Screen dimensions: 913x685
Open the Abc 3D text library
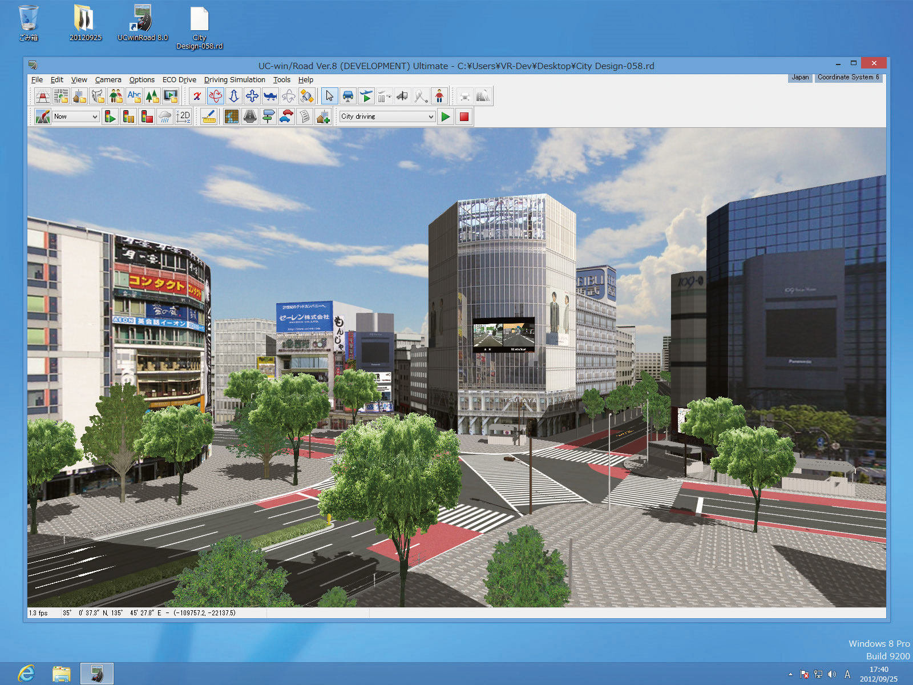tap(134, 96)
